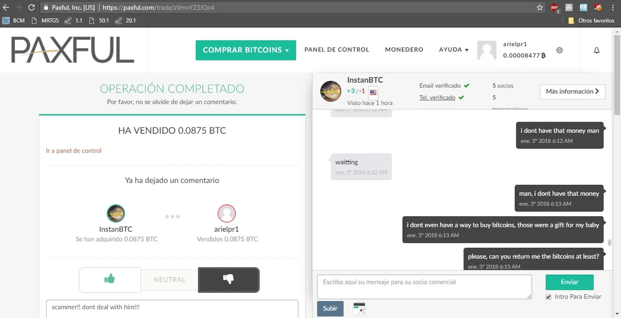Send message with Enviar button
Viewport: 621px width, 318px height.
[570, 282]
